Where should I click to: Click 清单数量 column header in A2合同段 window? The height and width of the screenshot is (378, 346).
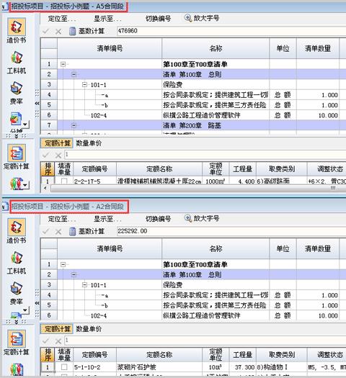point(318,249)
